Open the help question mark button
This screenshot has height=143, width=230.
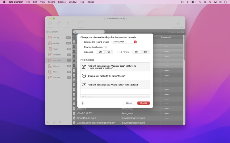[x=83, y=103]
